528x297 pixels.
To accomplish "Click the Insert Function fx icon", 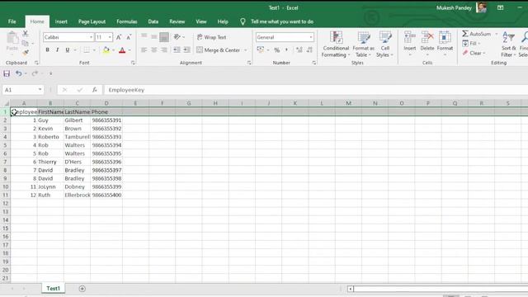I will pos(95,90).
